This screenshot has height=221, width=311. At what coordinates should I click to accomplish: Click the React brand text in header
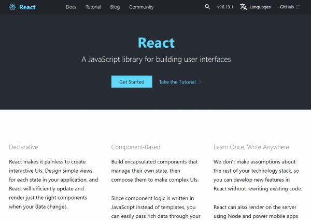pos(27,7)
